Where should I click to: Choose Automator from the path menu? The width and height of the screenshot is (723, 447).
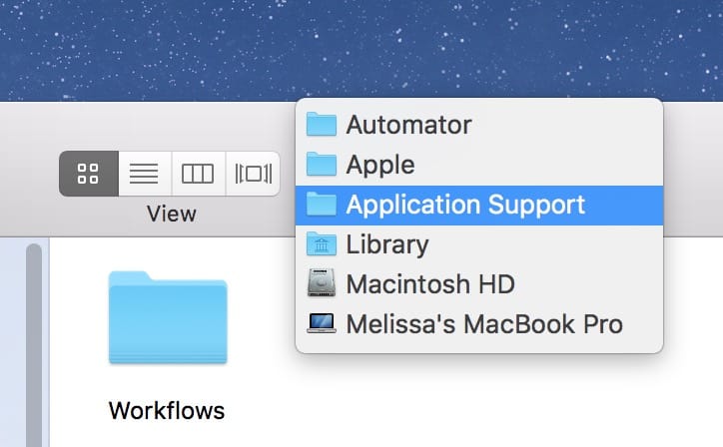click(x=408, y=125)
